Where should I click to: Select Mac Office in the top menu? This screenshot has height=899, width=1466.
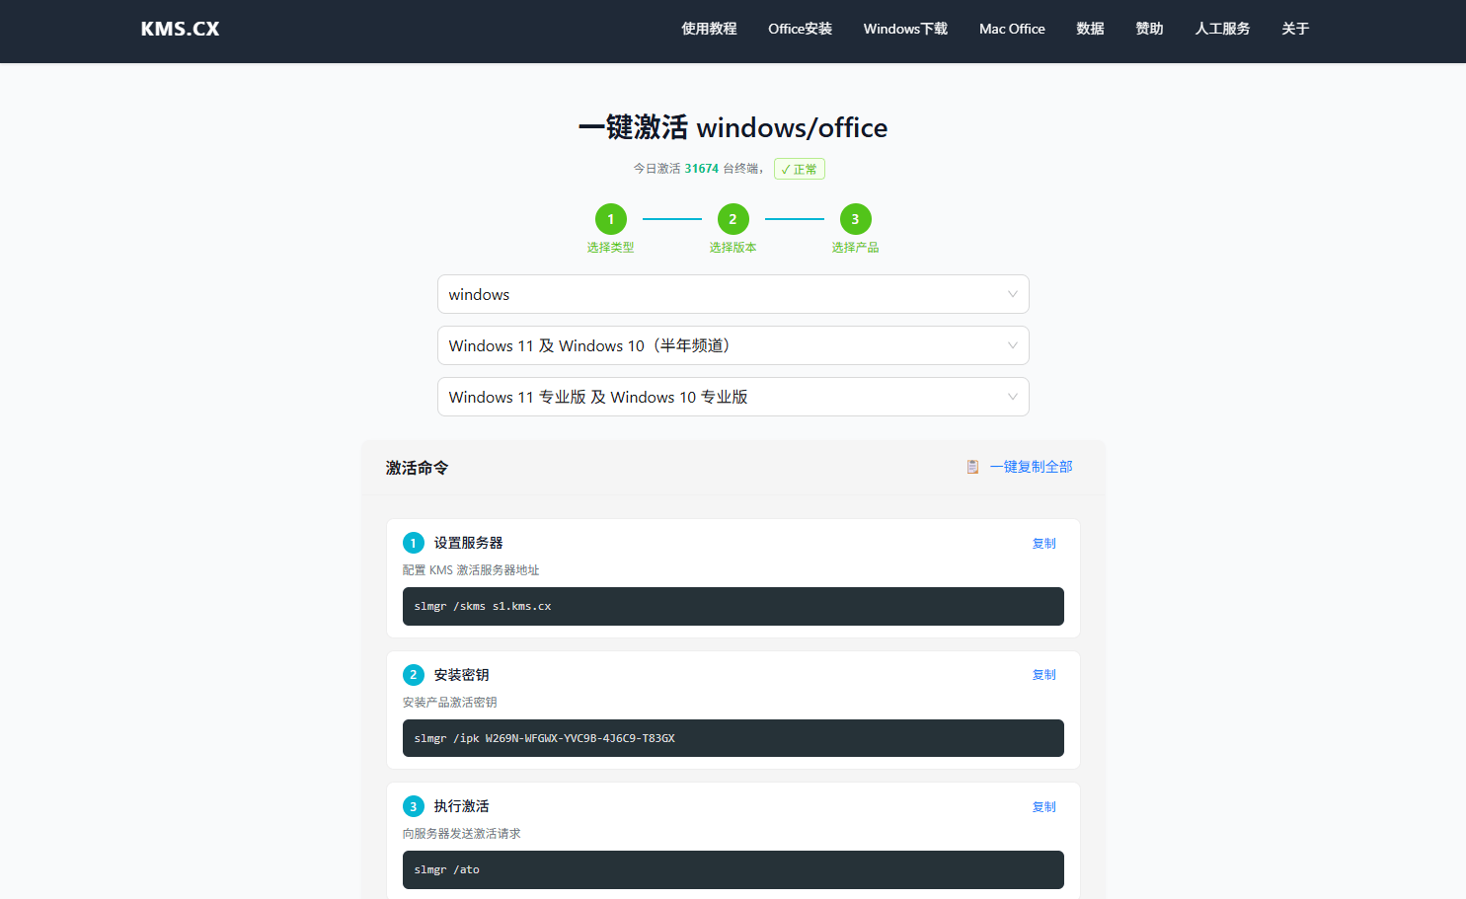pyautogui.click(x=1012, y=29)
